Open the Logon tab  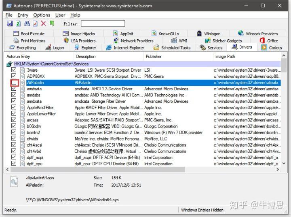click(x=55, y=48)
